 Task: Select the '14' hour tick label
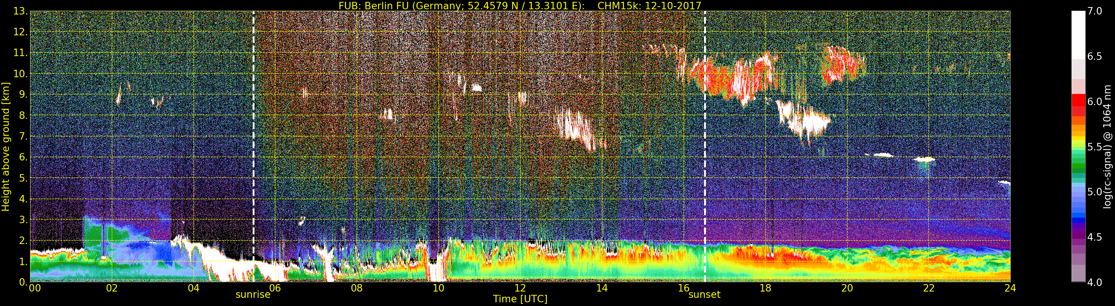[602, 288]
